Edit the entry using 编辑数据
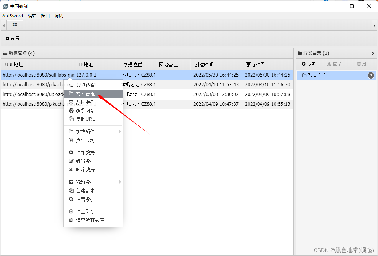 [x=86, y=161]
